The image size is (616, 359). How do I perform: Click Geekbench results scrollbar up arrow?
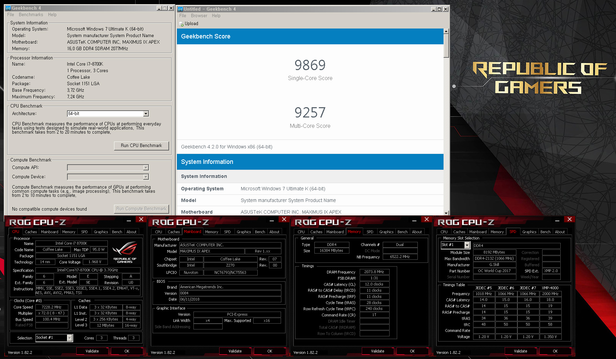point(446,31)
